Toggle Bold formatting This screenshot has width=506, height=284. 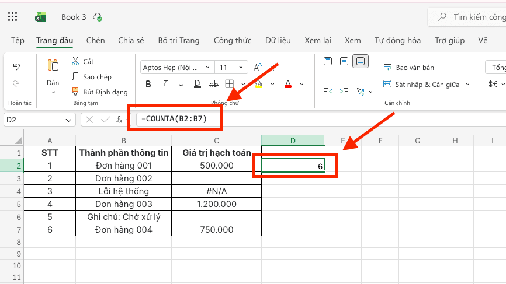coord(148,84)
